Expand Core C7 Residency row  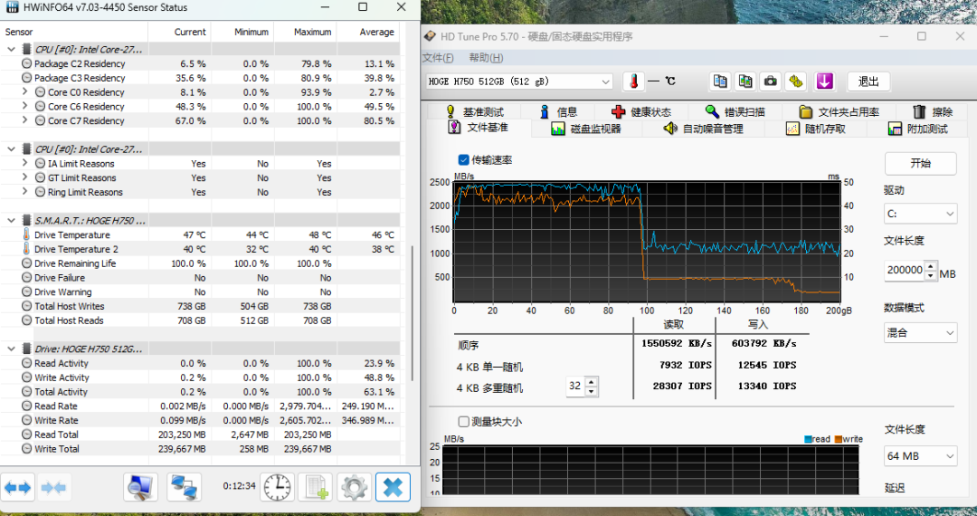25,120
